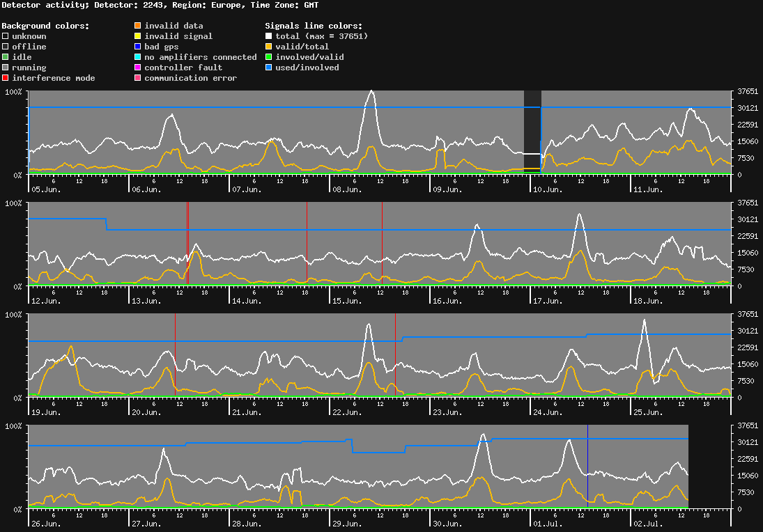This screenshot has width=763, height=532.
Task: Click the blue bad-gps line on 01.Jul.
Action: [587, 467]
